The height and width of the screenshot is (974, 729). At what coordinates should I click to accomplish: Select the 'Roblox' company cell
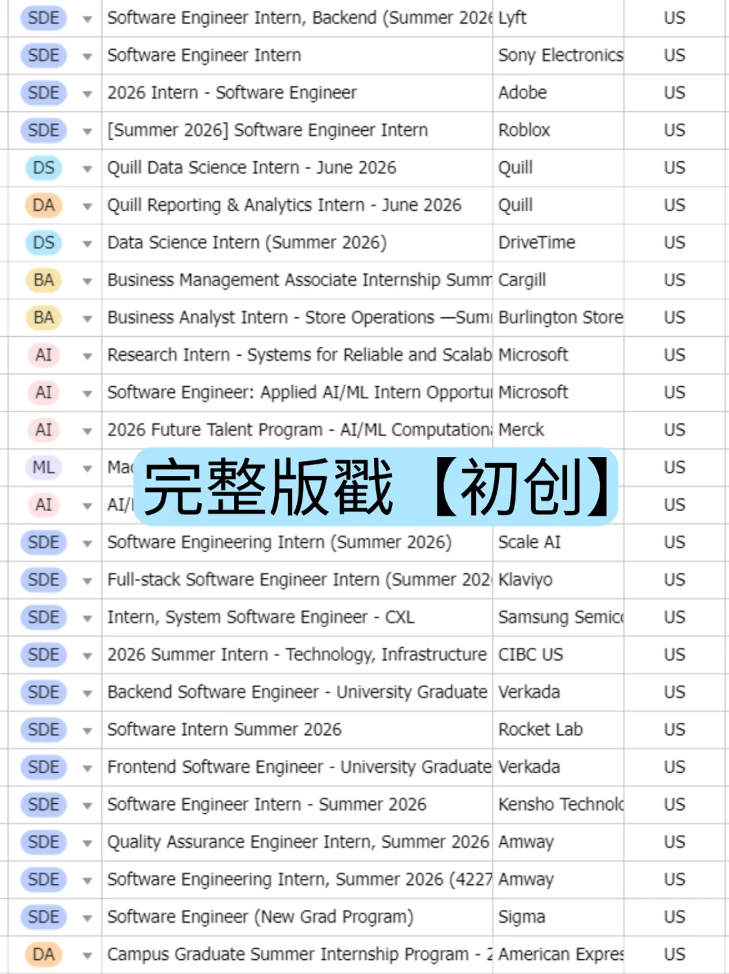pyautogui.click(x=558, y=130)
